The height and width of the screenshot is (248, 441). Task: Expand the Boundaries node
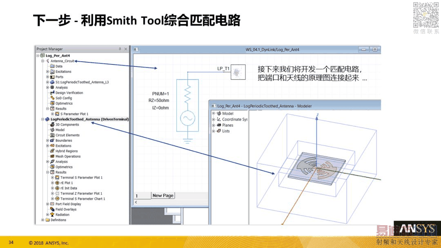coord(47,140)
